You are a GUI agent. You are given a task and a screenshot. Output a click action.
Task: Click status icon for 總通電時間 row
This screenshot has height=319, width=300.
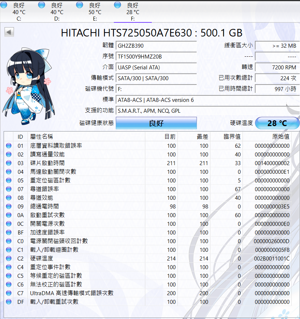coord(9,206)
